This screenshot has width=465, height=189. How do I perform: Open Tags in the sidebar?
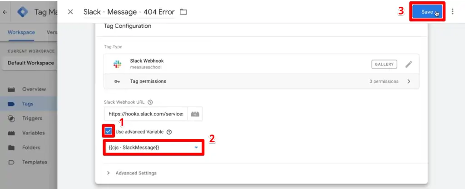28,104
